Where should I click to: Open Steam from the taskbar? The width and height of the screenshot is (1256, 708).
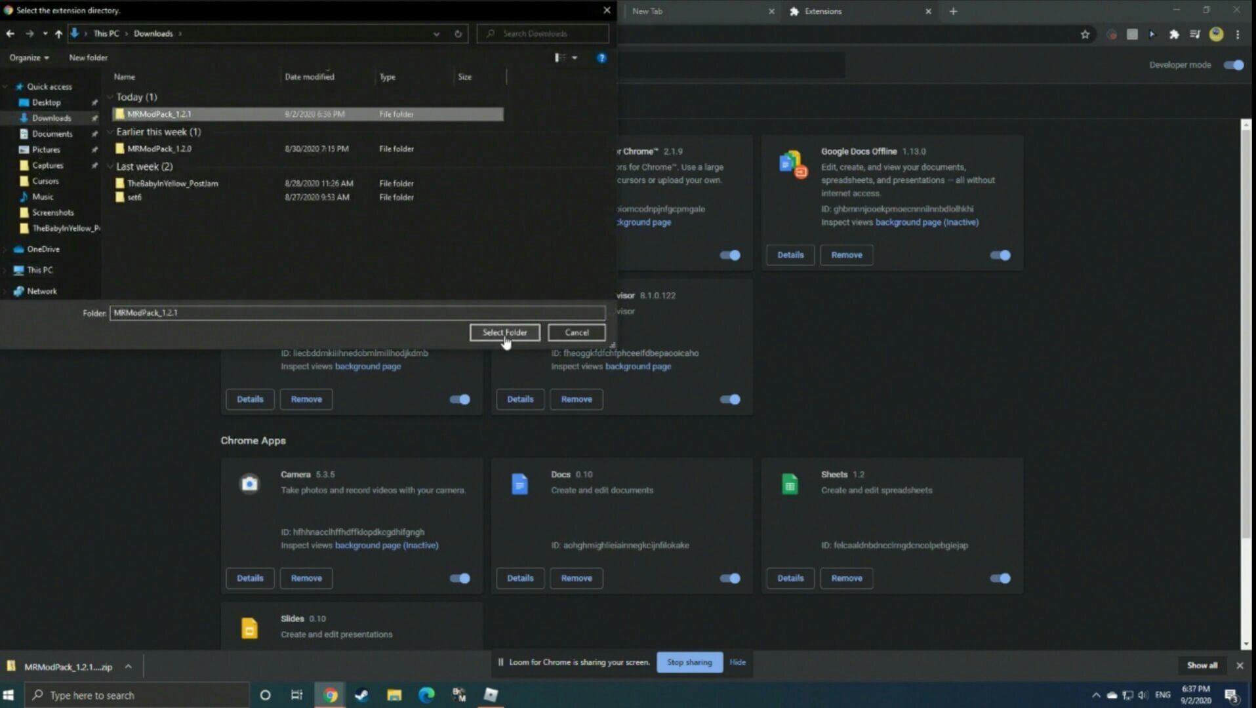tap(361, 695)
